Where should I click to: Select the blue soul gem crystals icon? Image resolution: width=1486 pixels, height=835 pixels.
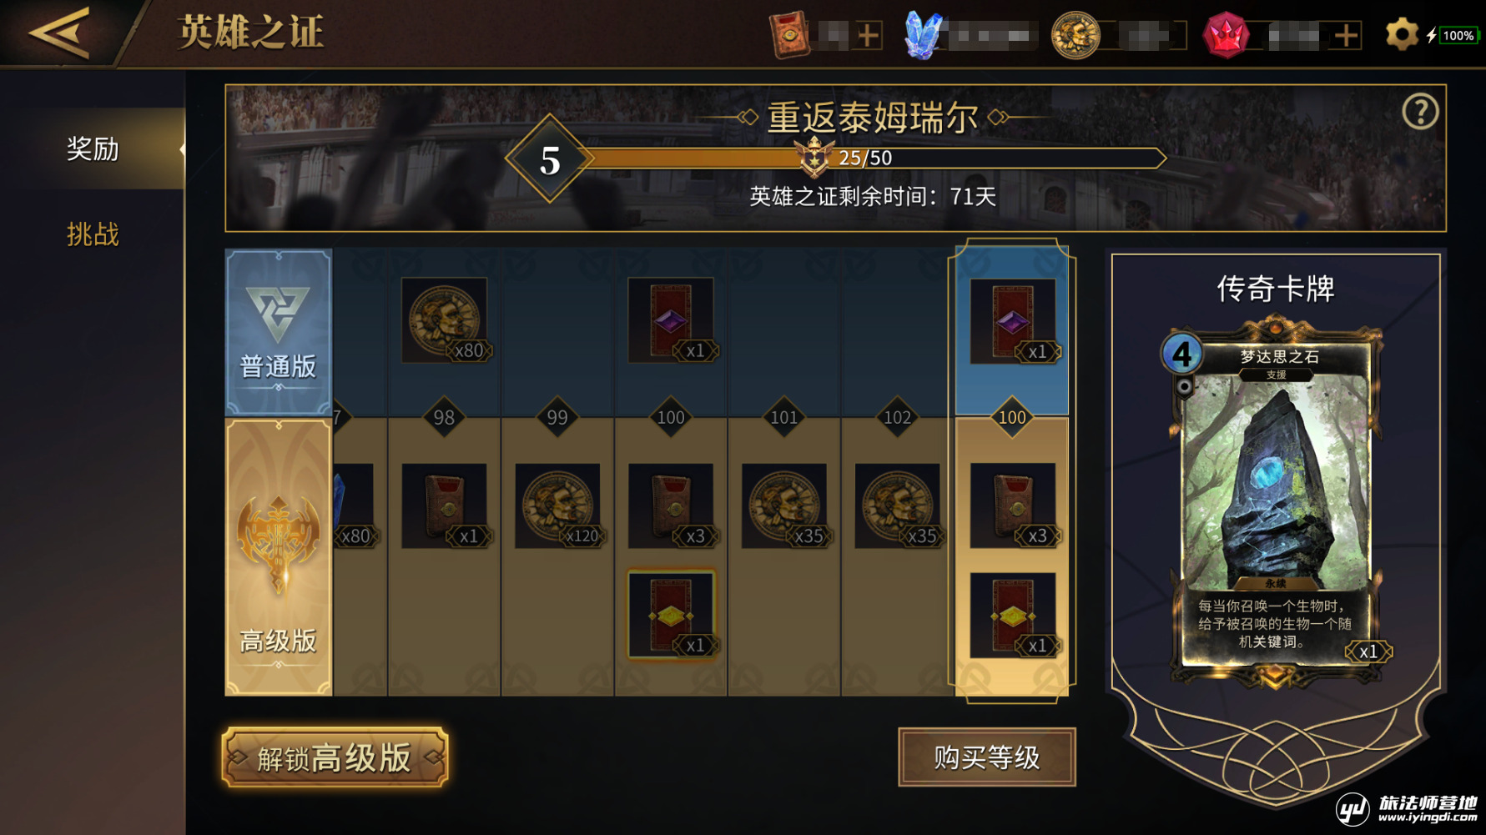[x=923, y=35]
